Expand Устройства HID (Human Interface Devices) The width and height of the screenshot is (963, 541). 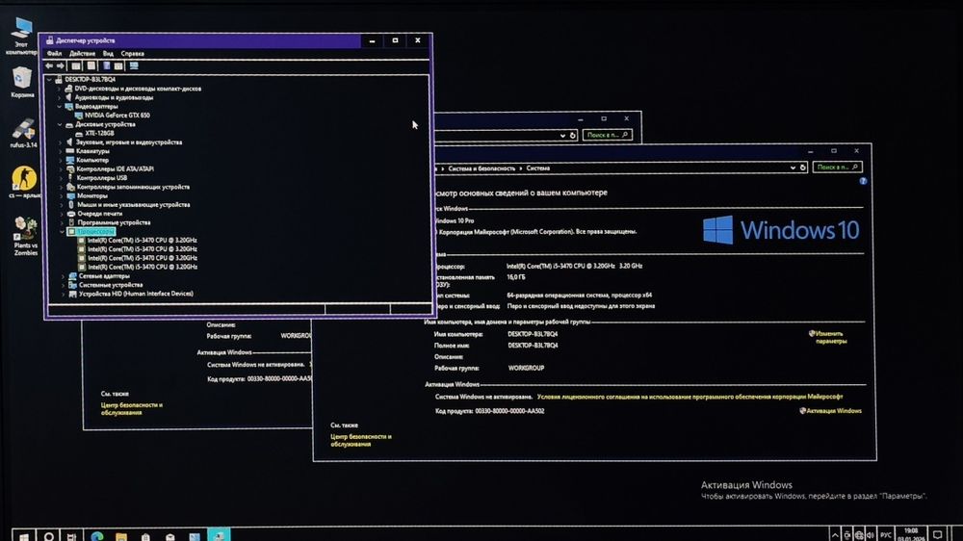63,295
